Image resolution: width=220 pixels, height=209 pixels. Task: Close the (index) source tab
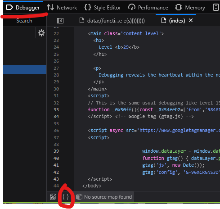(x=191, y=20)
